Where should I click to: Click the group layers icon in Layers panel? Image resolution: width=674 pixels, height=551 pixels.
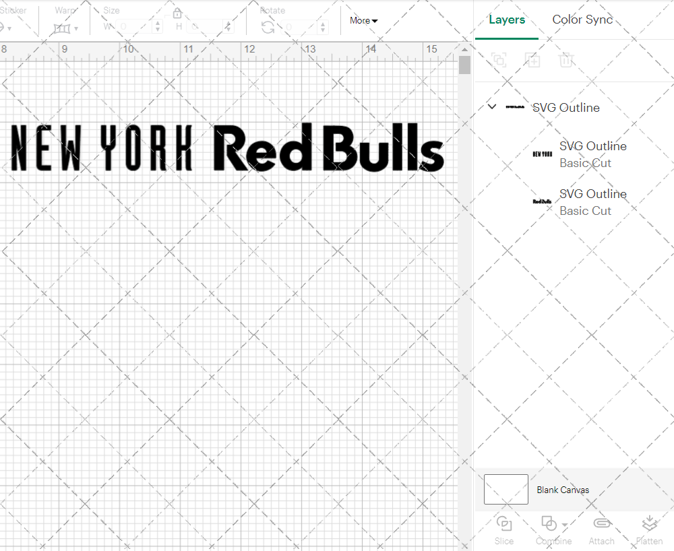(499, 60)
